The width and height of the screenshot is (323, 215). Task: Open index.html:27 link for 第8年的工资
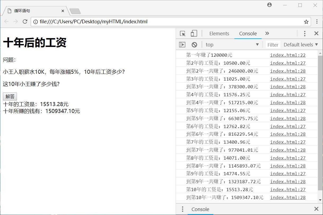pyautogui.click(x=288, y=158)
